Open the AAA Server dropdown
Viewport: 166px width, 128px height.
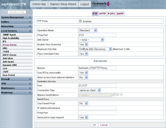[x=91, y=40]
